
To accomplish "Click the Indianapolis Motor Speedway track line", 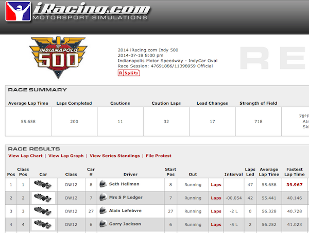I will 168,61.
